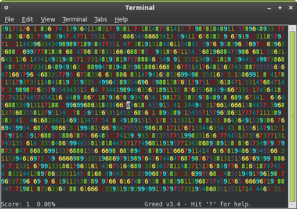Open the Terminal menu
The height and width of the screenshot is (209, 297).
[x=75, y=19]
